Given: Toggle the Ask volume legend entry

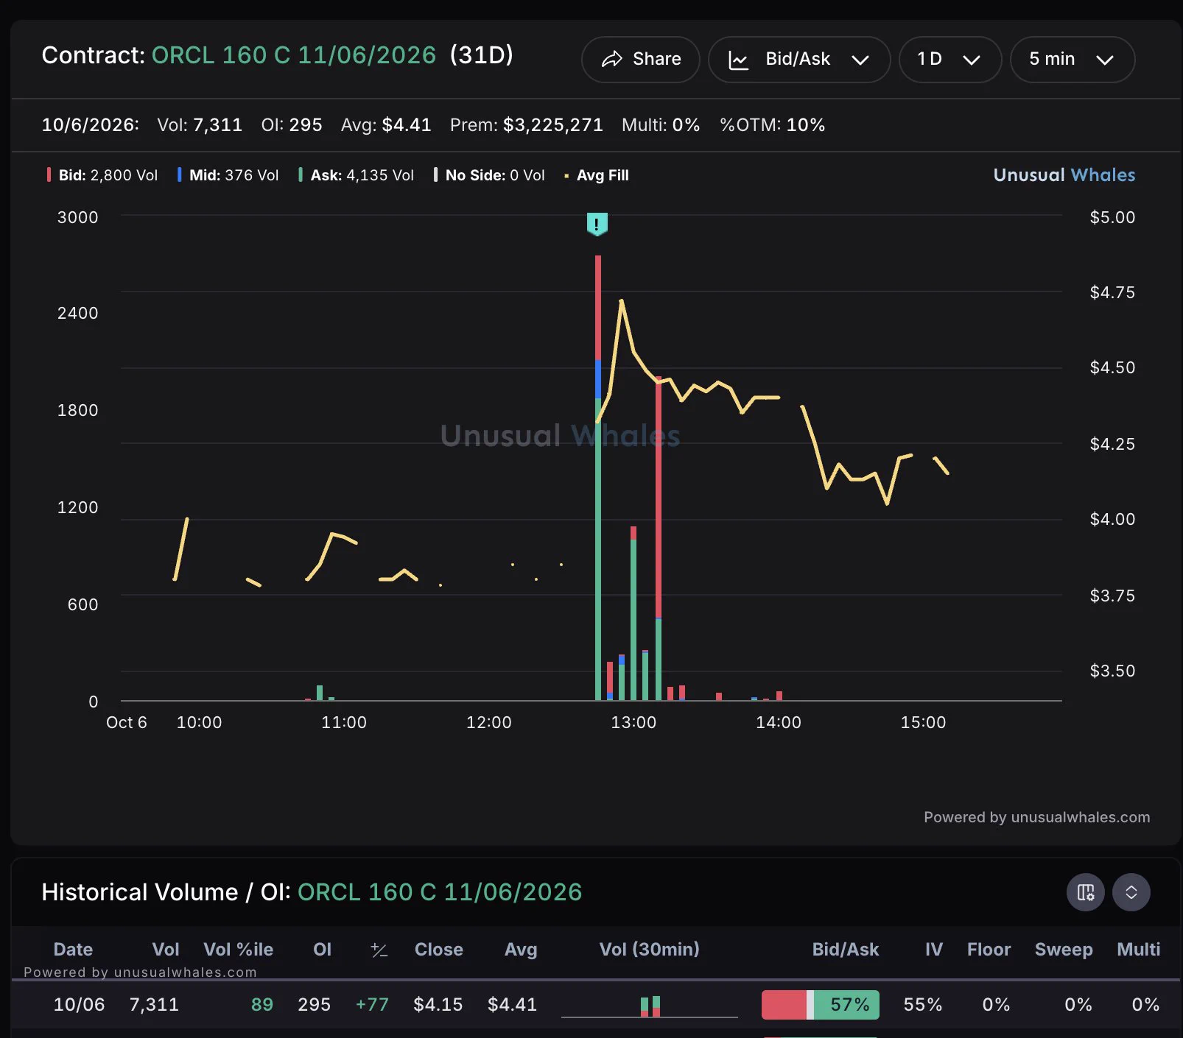Looking at the screenshot, I should coord(356,175).
